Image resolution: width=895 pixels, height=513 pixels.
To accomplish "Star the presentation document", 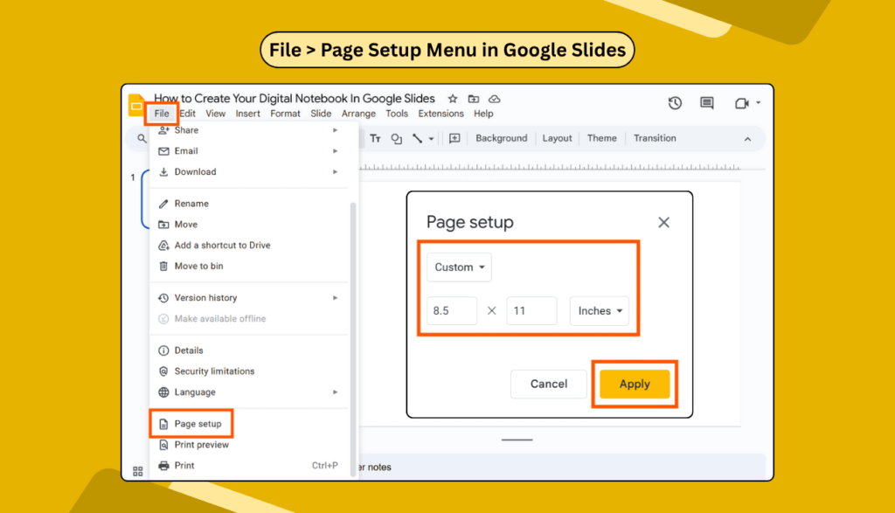I will coord(452,99).
